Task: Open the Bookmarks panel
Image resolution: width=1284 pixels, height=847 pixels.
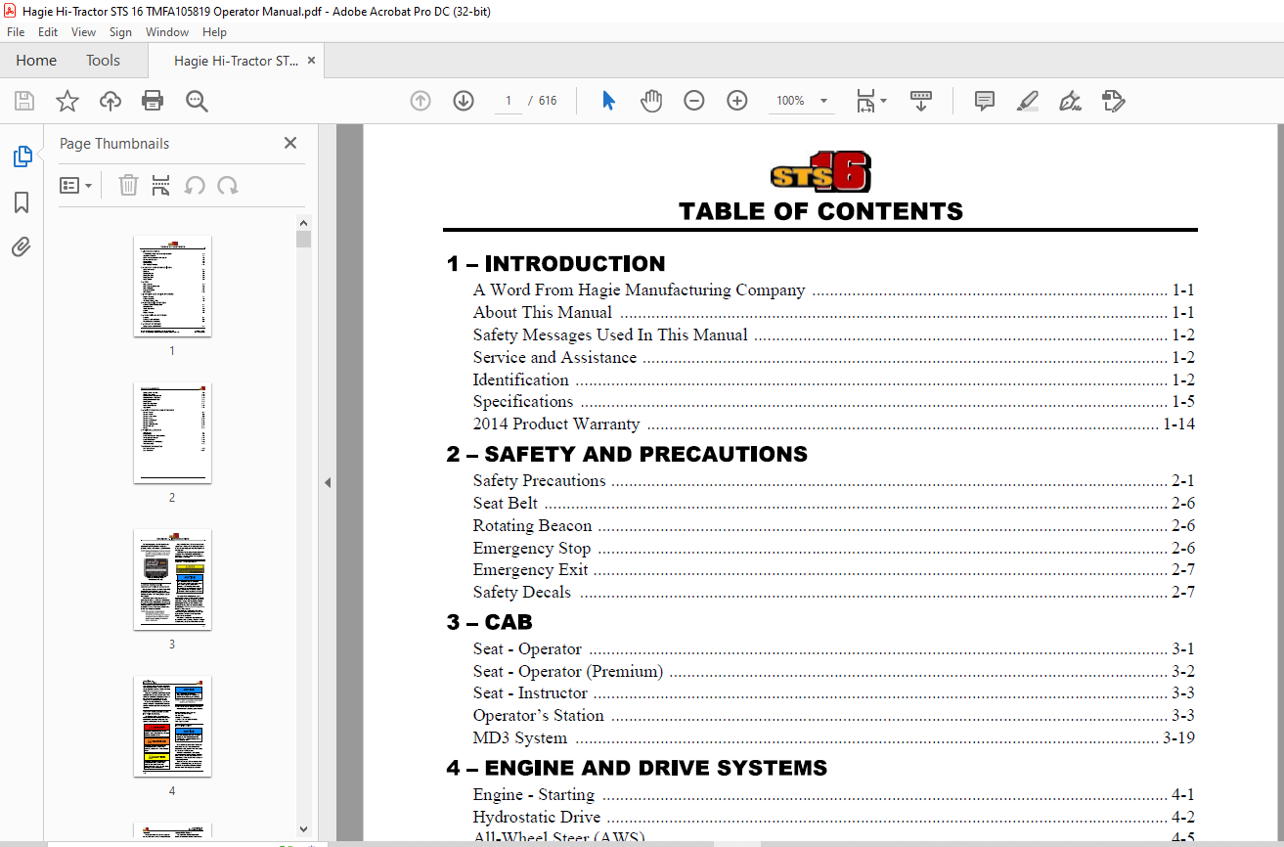Action: click(22, 202)
